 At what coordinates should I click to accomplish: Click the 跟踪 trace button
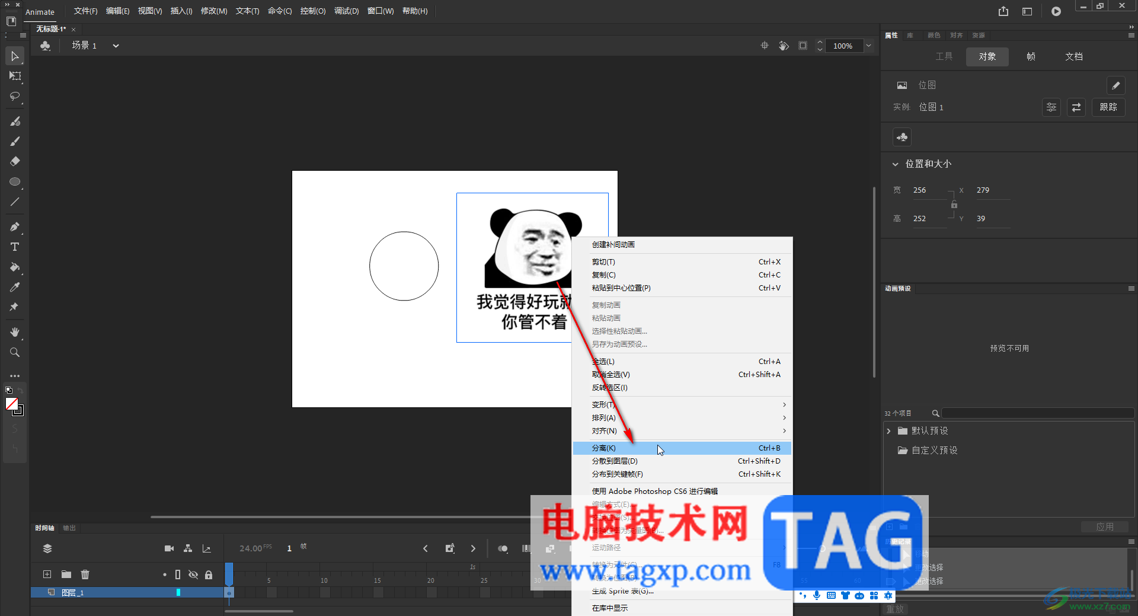tap(1108, 107)
